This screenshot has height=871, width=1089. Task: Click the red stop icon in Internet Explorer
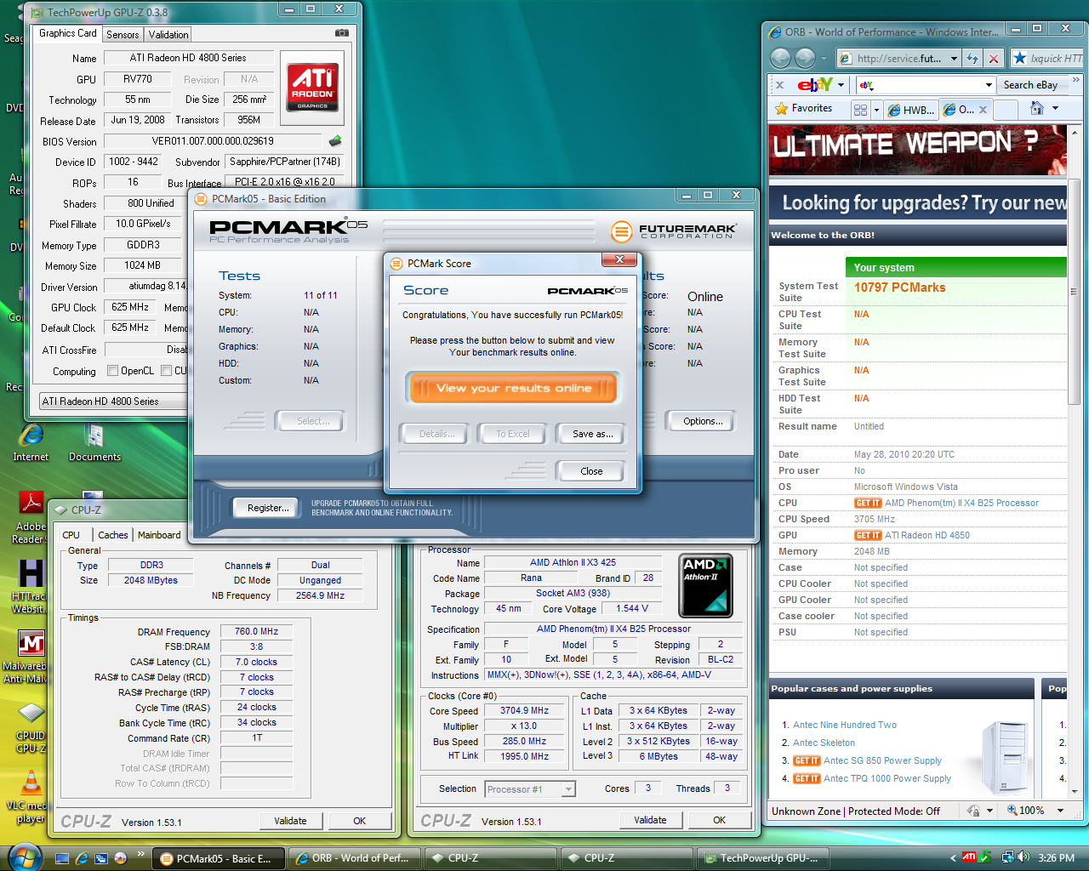coord(993,59)
